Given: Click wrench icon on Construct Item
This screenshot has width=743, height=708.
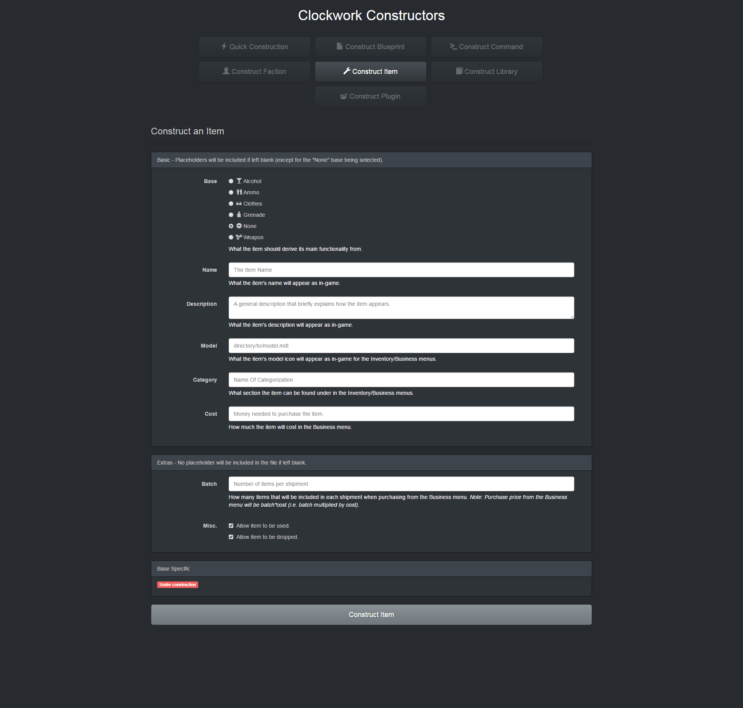Looking at the screenshot, I should (x=347, y=71).
